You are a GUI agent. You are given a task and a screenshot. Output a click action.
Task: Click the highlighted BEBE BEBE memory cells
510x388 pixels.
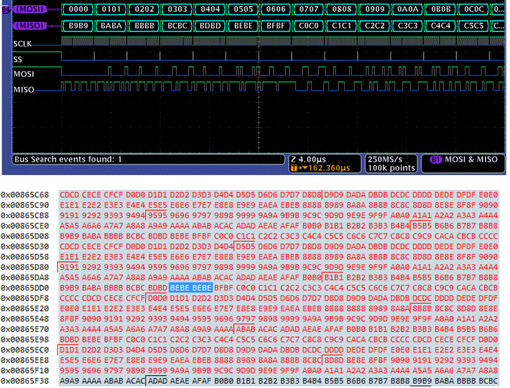pos(191,288)
